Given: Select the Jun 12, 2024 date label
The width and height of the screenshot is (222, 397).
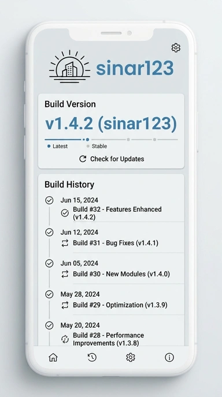Looking at the screenshot, I should click(x=79, y=232).
